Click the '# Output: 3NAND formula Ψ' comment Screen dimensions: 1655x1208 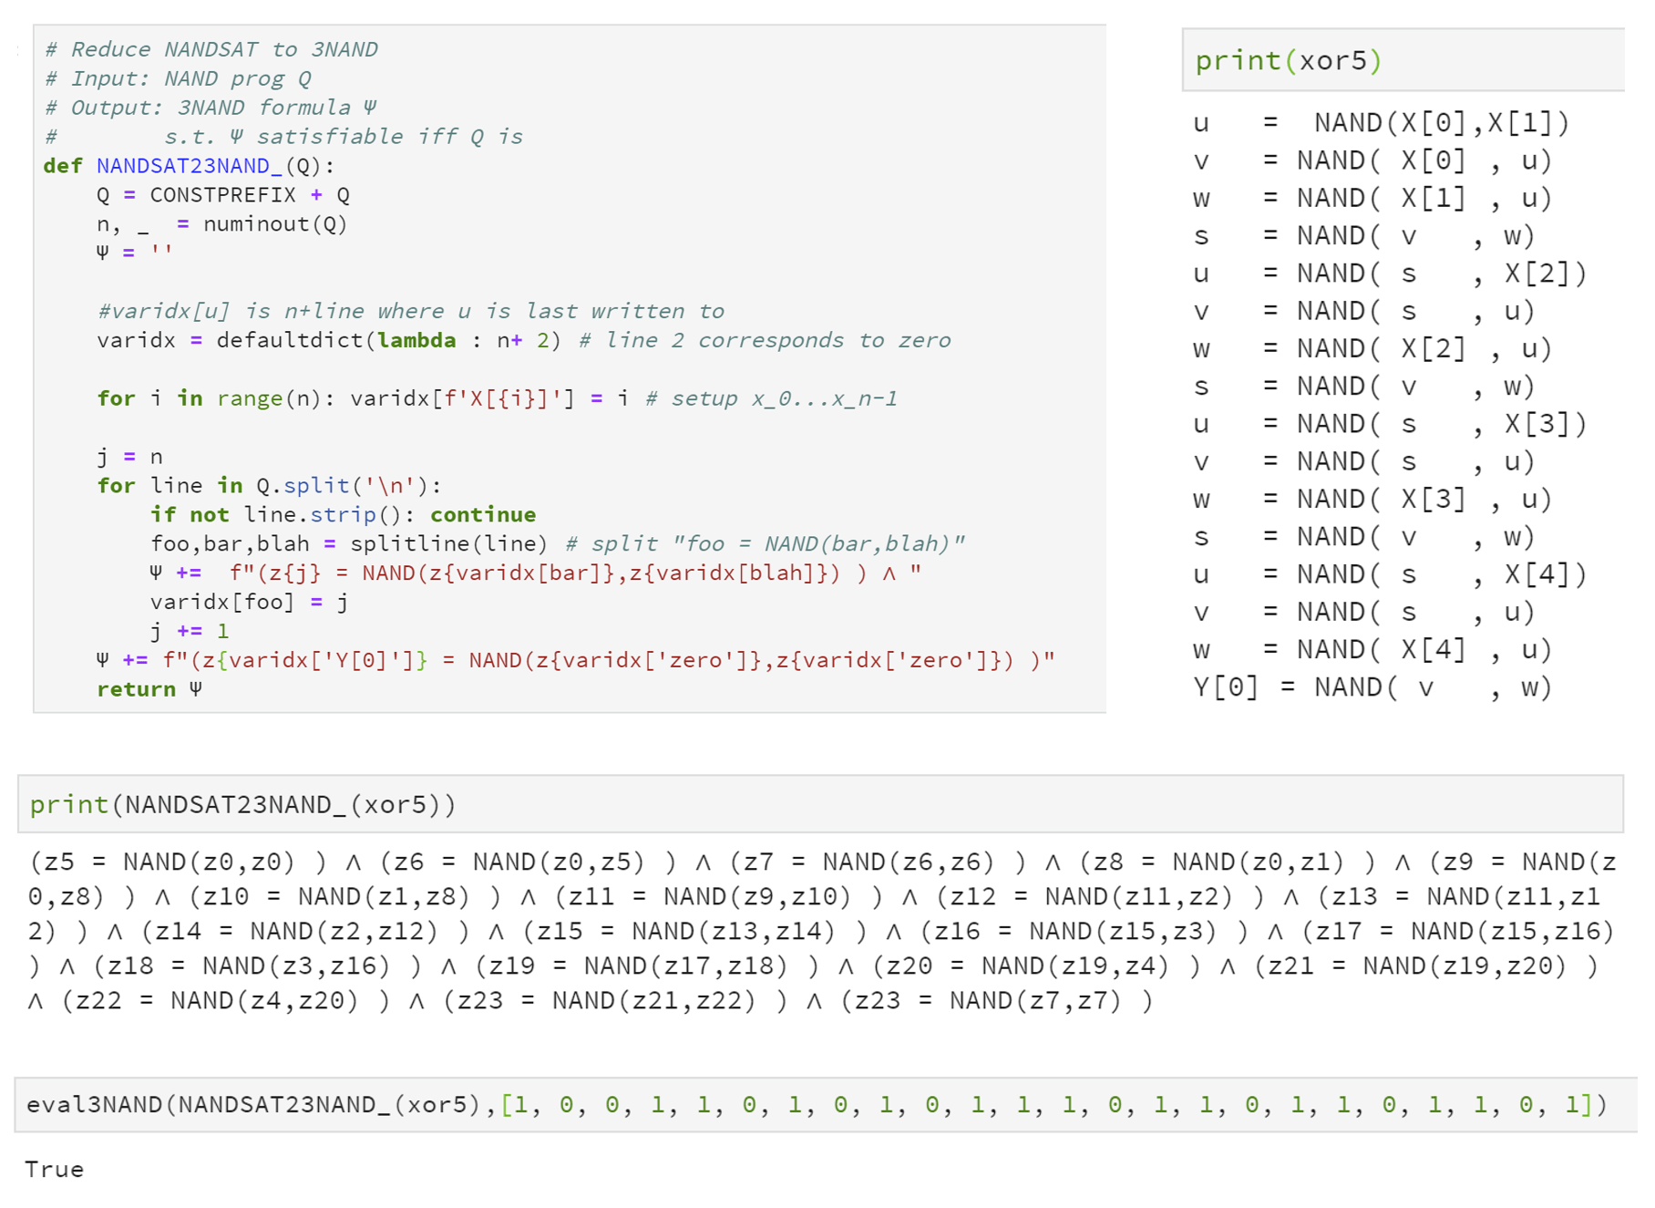coord(210,108)
